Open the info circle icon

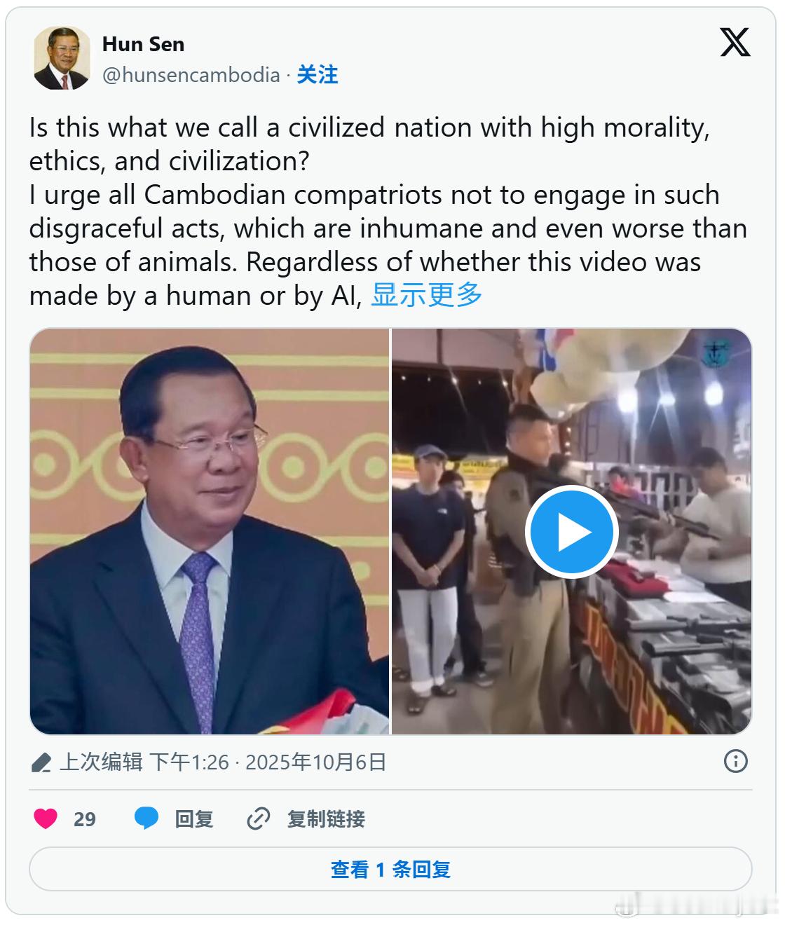[735, 762]
